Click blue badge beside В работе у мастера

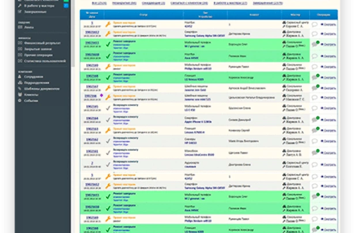pyautogui.click(x=67, y=5)
